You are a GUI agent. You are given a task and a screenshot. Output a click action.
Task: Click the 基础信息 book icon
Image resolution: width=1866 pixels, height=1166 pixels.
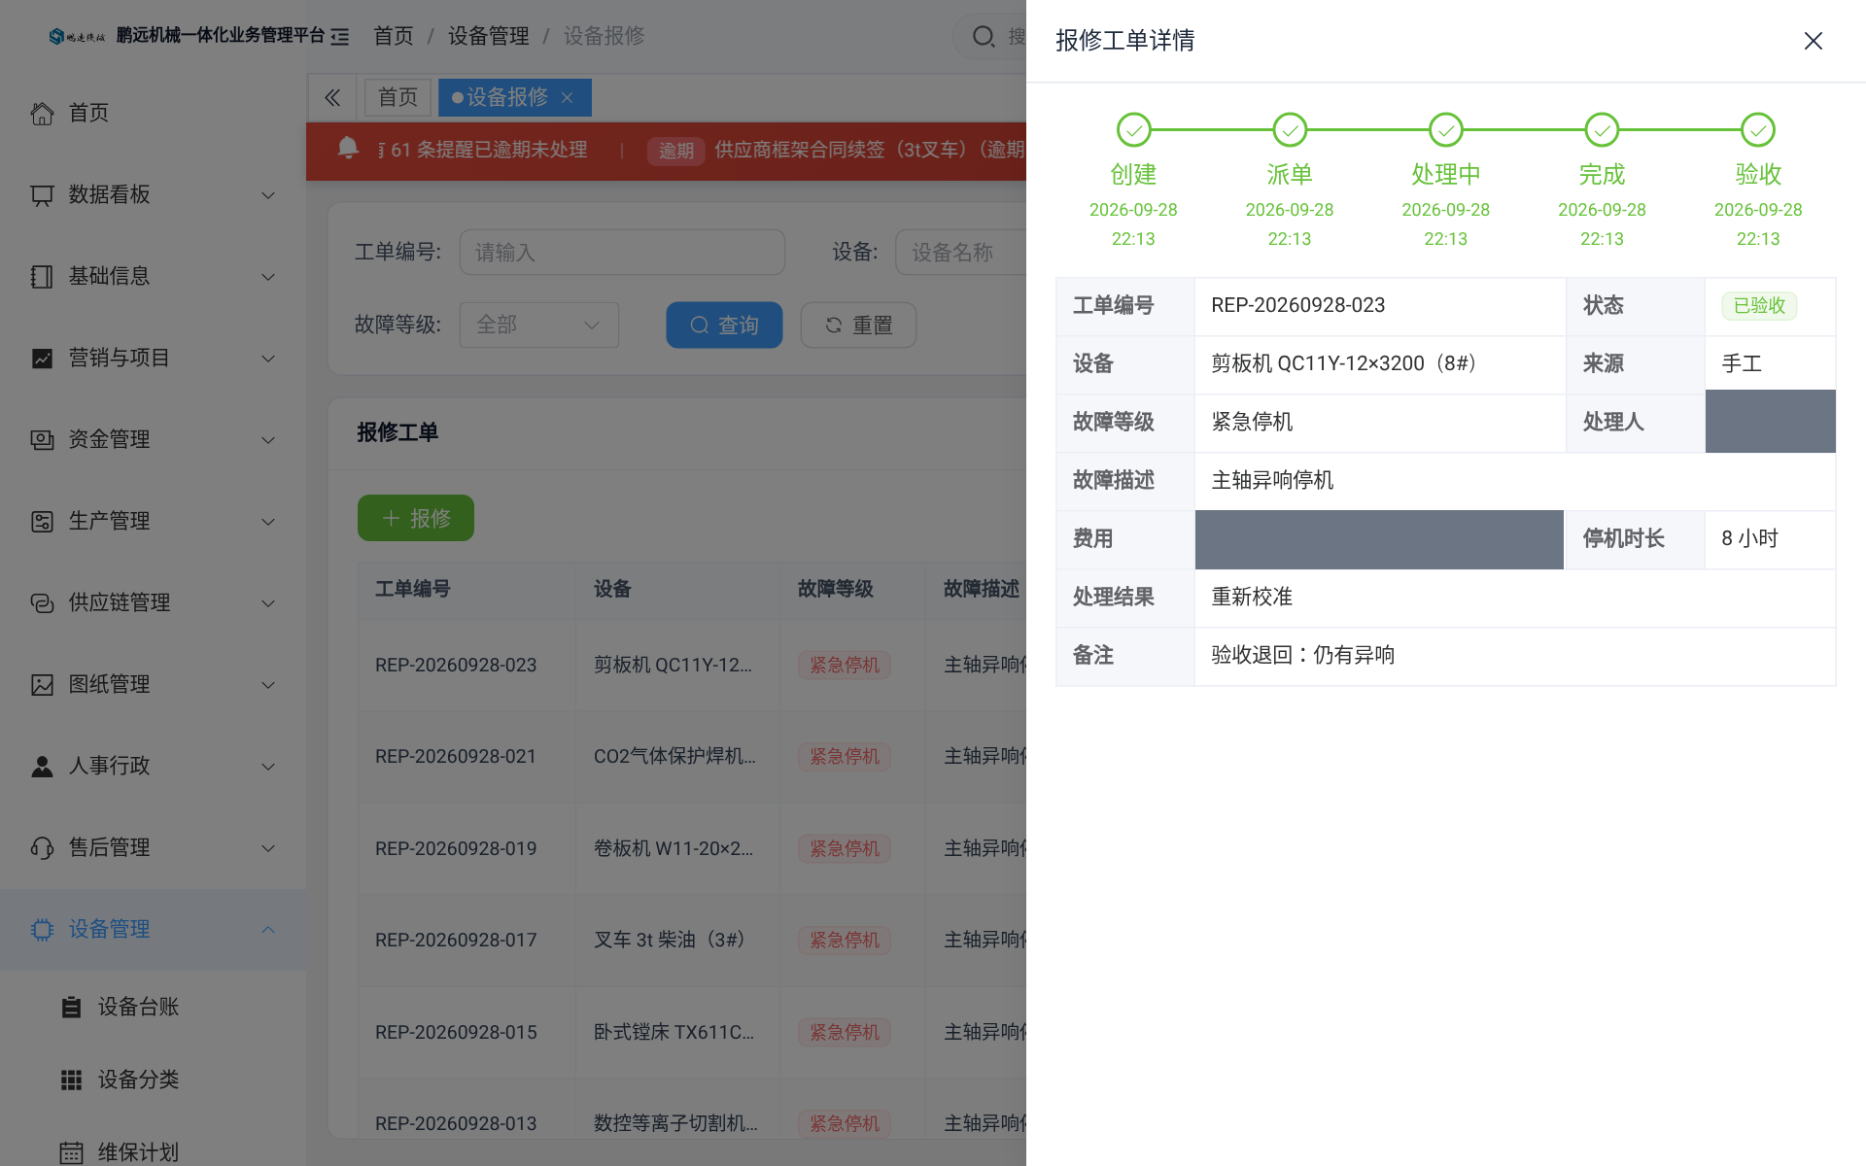(42, 276)
